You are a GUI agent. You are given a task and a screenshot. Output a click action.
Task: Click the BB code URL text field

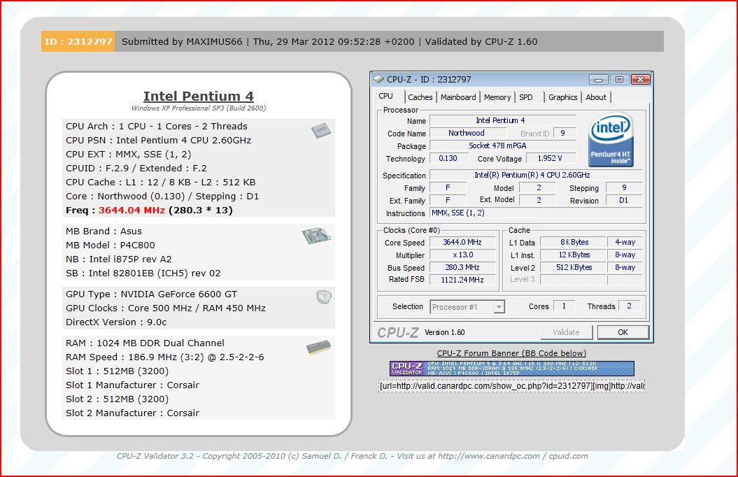511,386
